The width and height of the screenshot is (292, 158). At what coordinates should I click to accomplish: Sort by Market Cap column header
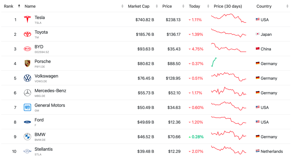(138, 6)
